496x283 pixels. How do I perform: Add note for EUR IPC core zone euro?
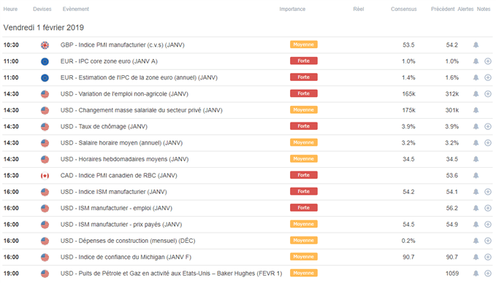[x=488, y=61]
